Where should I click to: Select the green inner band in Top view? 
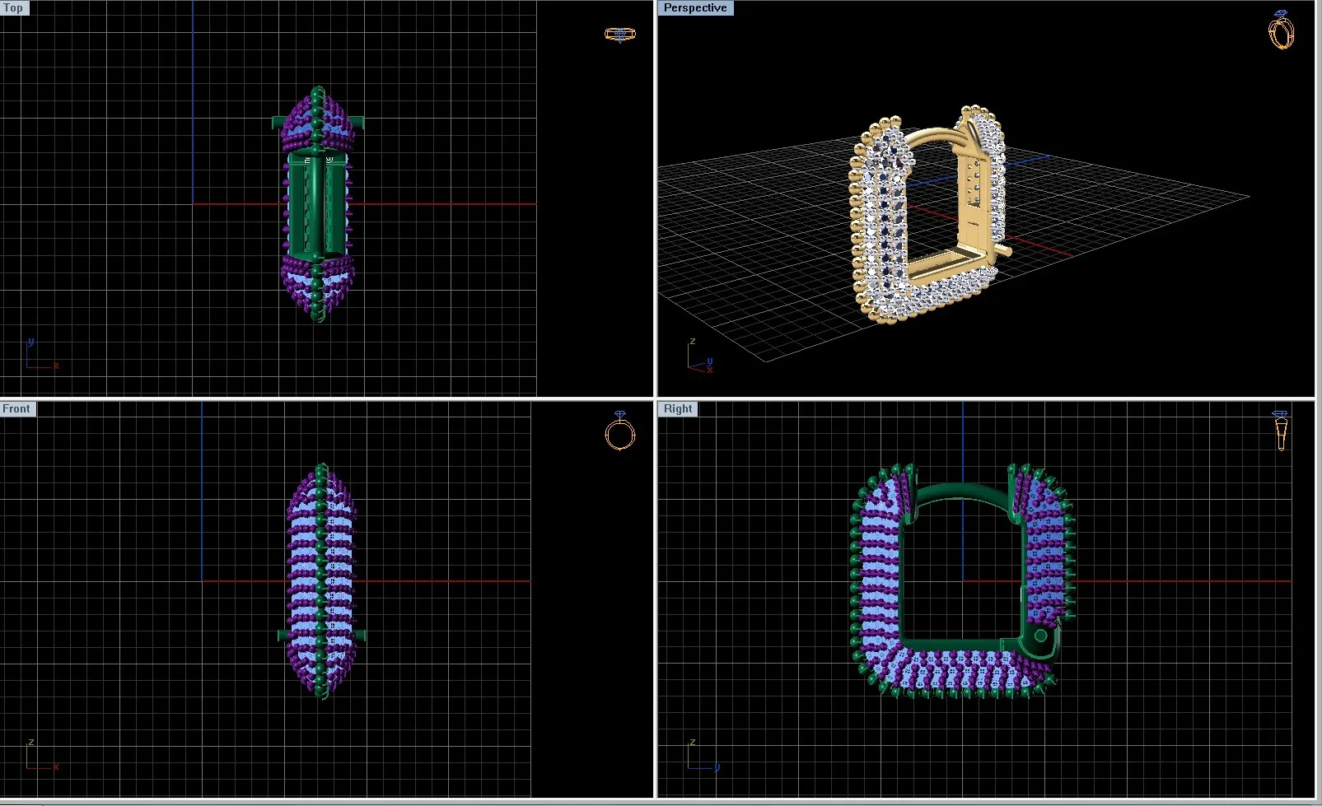coord(317,206)
